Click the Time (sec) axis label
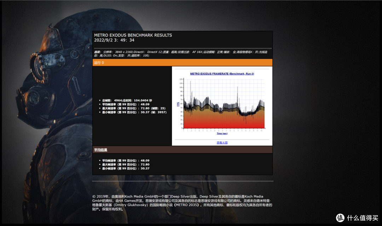The width and height of the screenshot is (382, 226). point(222,133)
